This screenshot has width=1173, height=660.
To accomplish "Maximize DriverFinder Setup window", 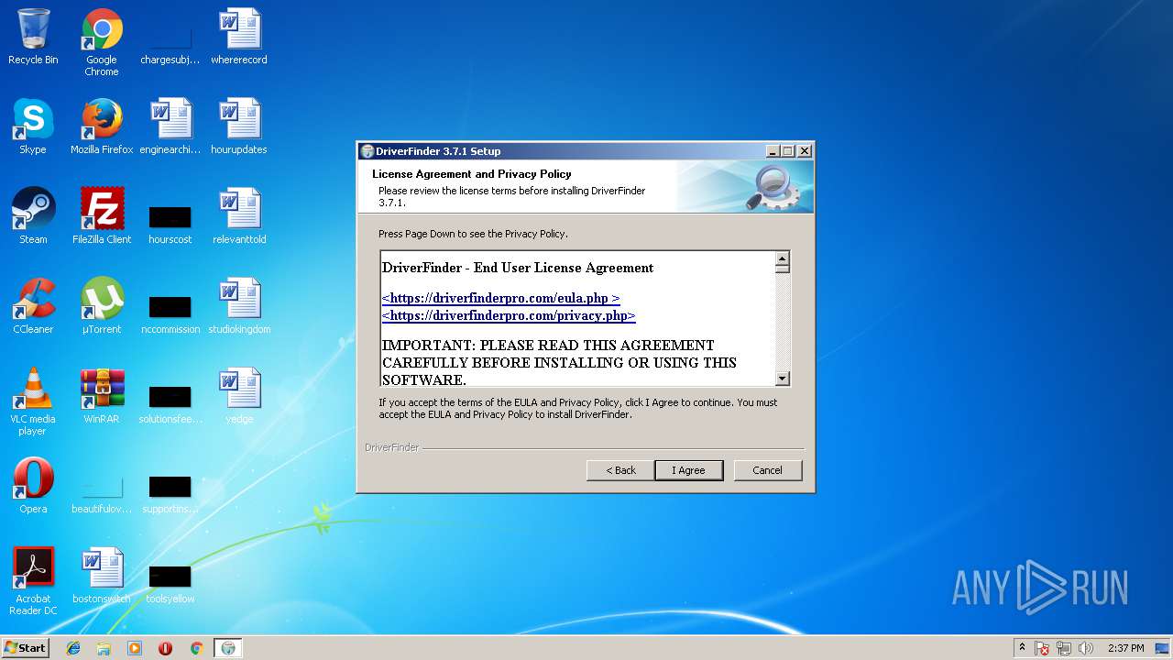I will [x=788, y=151].
